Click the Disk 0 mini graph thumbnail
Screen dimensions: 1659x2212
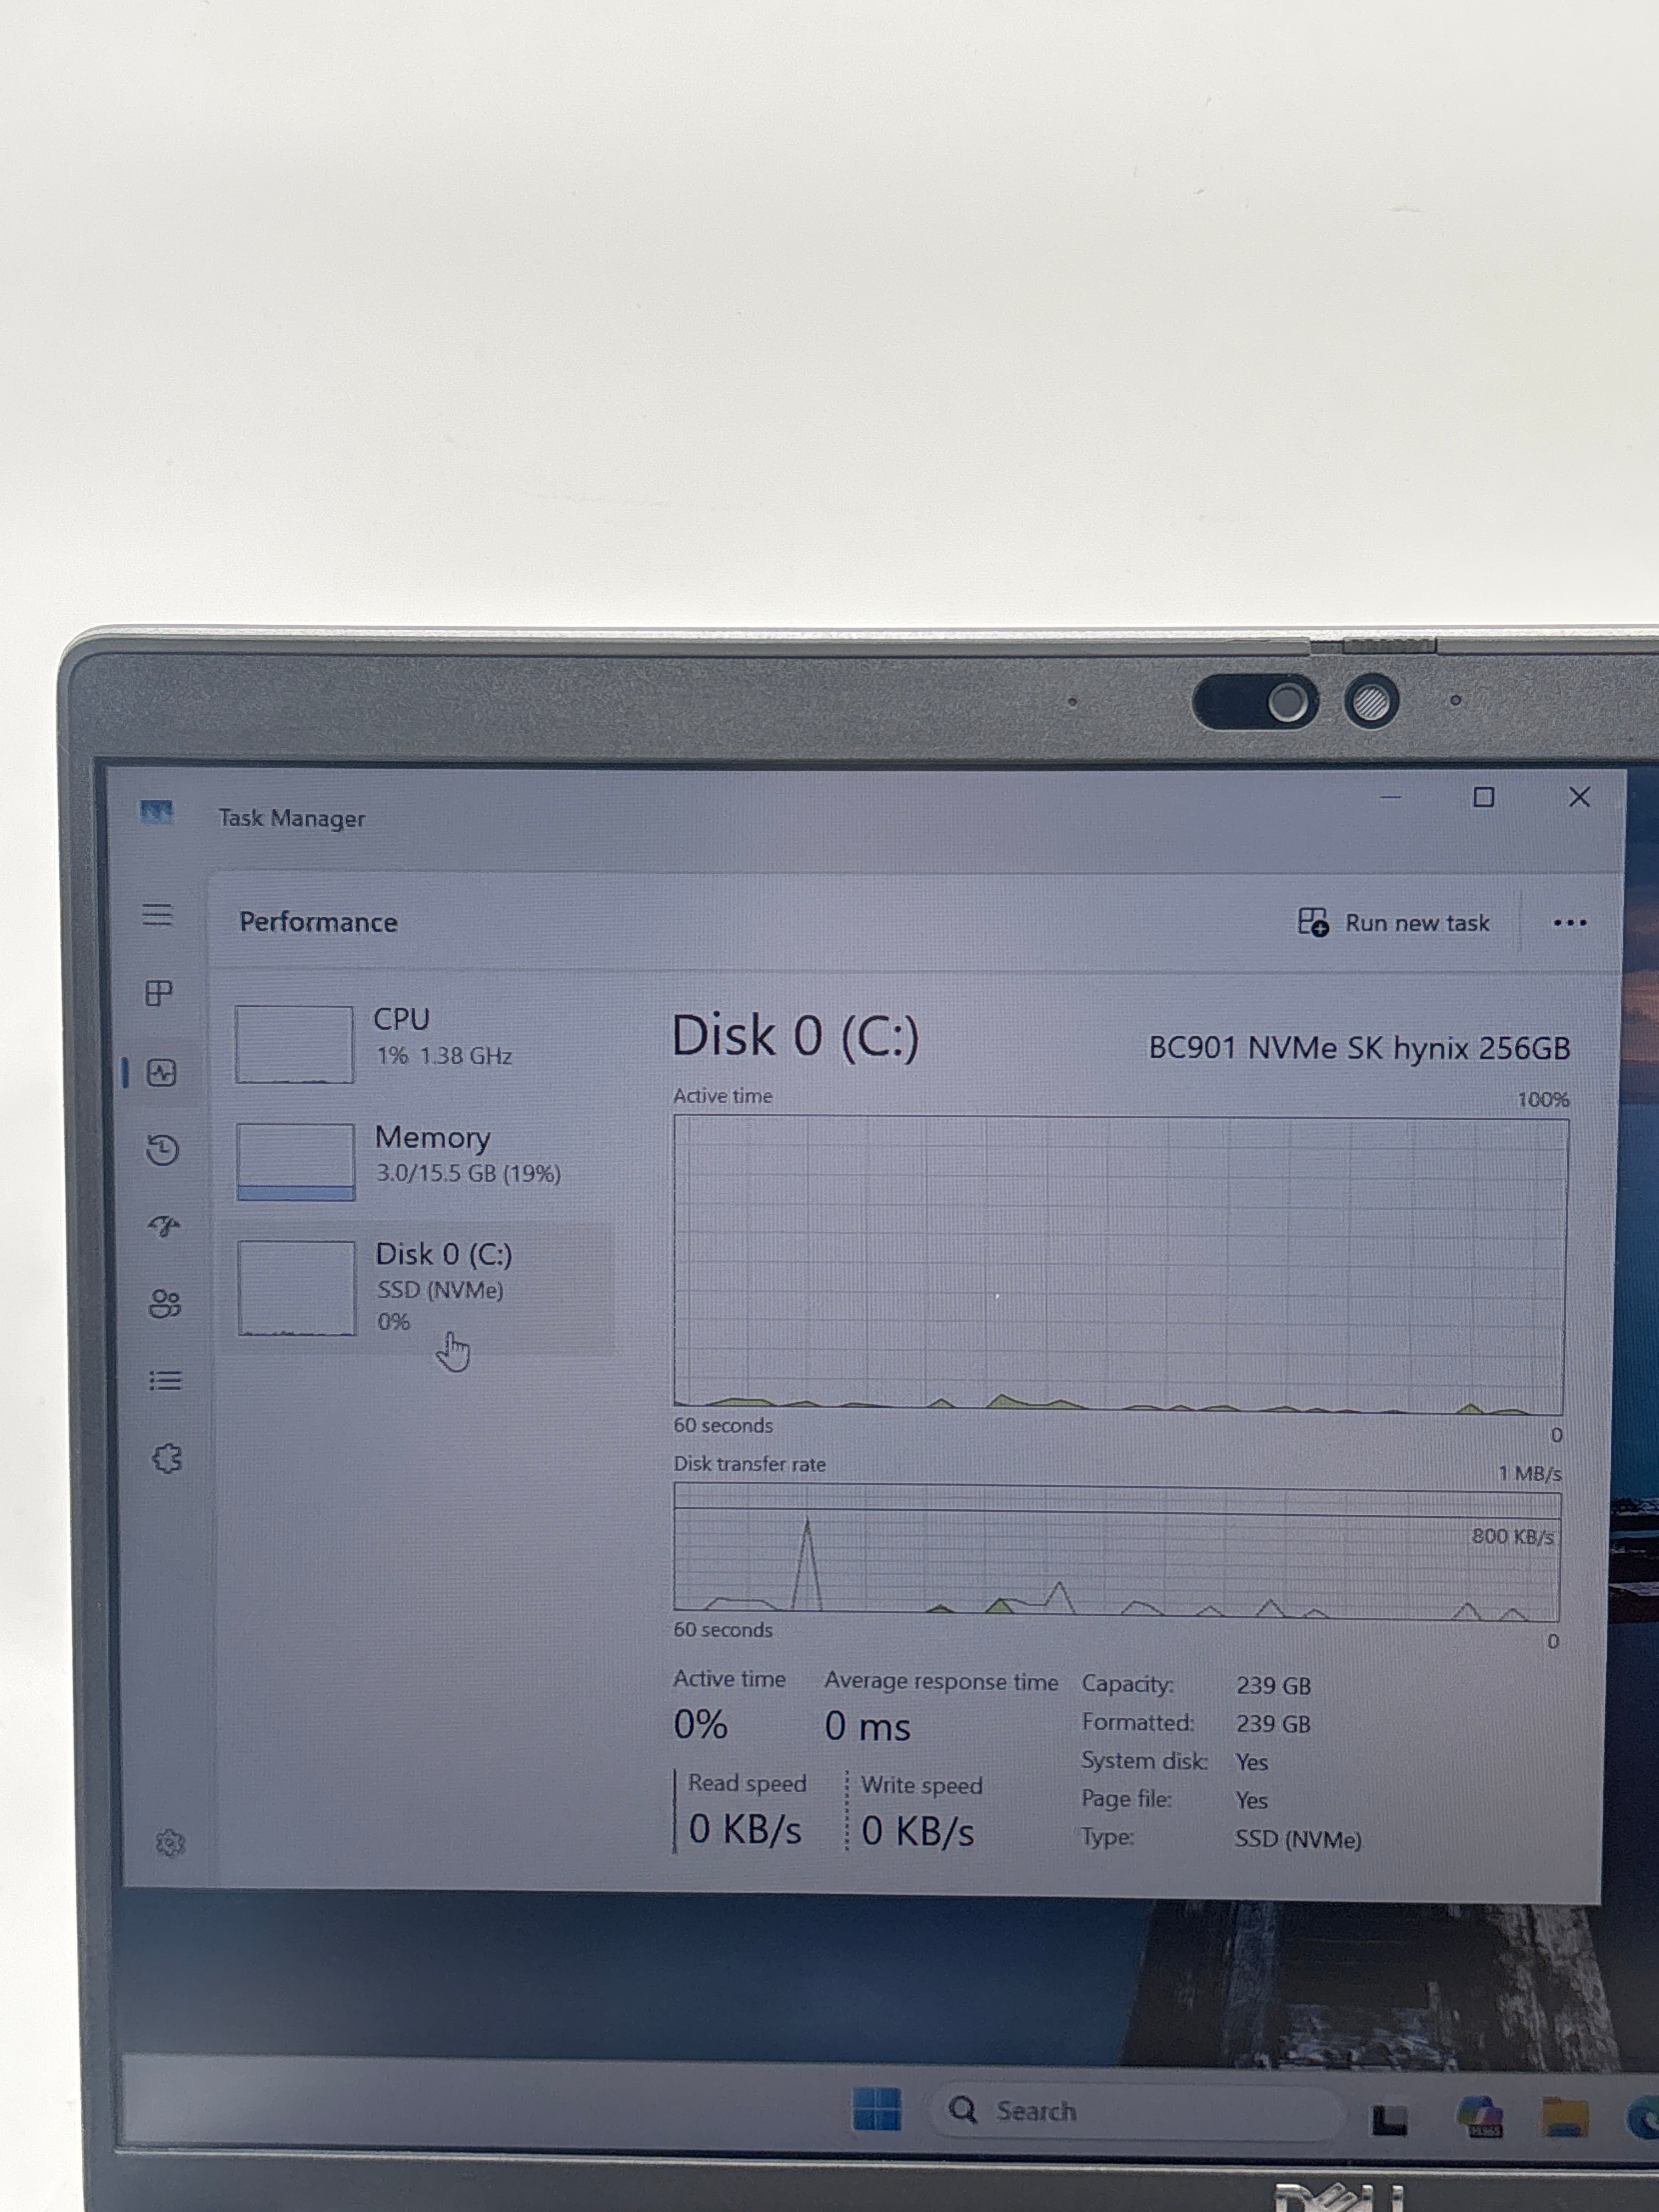click(x=297, y=1288)
